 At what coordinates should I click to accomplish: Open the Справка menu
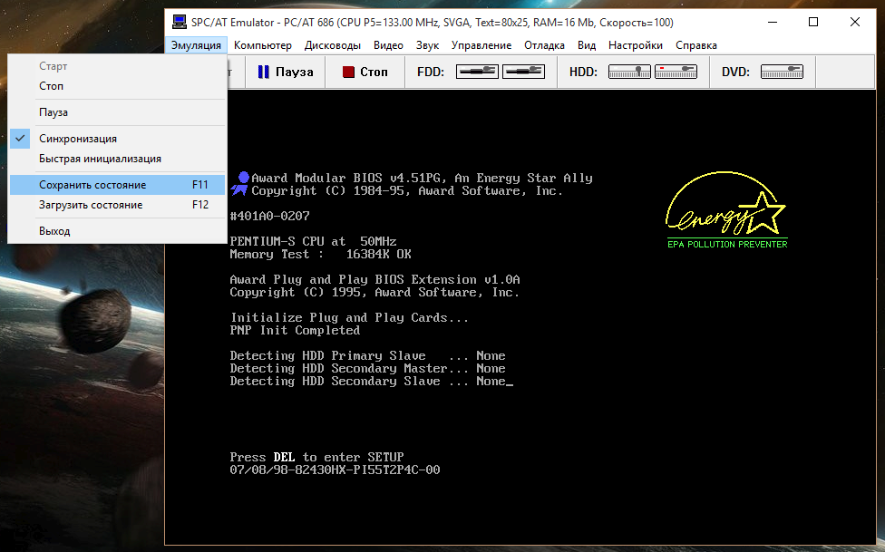[x=695, y=45]
